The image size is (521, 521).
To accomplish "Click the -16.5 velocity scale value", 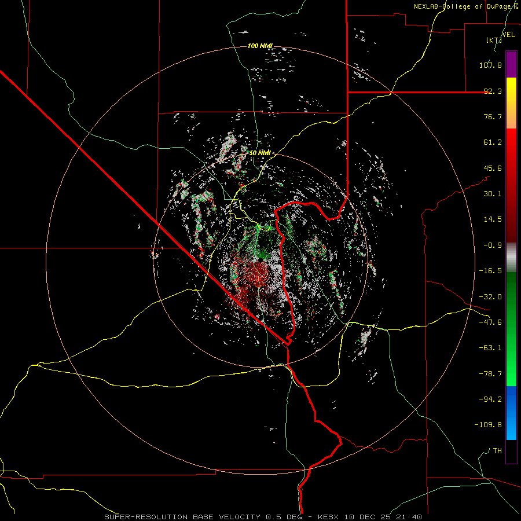I will 490,271.
